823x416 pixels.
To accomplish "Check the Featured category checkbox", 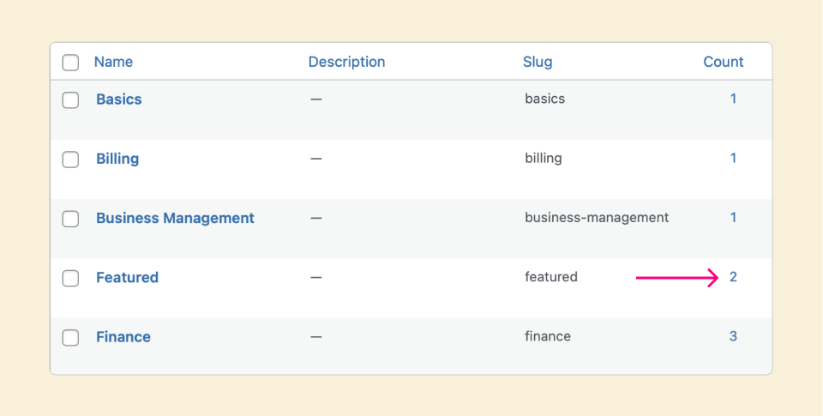I will [x=70, y=278].
